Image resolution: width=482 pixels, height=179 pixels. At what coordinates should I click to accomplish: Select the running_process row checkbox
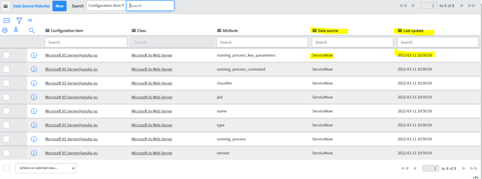(6, 139)
